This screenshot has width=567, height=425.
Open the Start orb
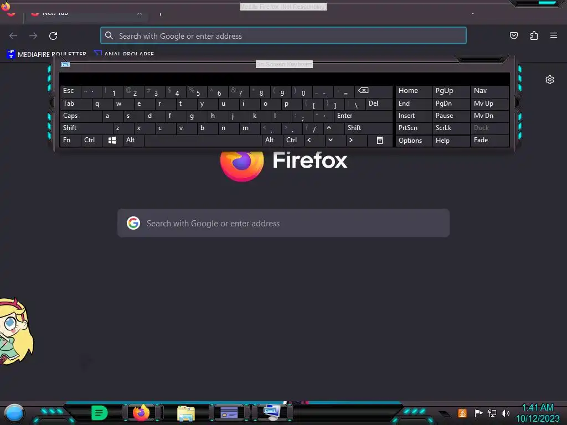pos(14,413)
